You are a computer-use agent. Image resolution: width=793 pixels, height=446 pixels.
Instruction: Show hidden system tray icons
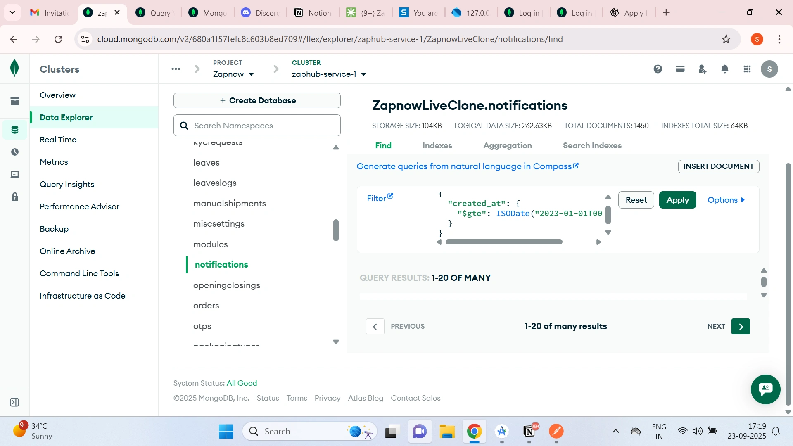(615, 432)
